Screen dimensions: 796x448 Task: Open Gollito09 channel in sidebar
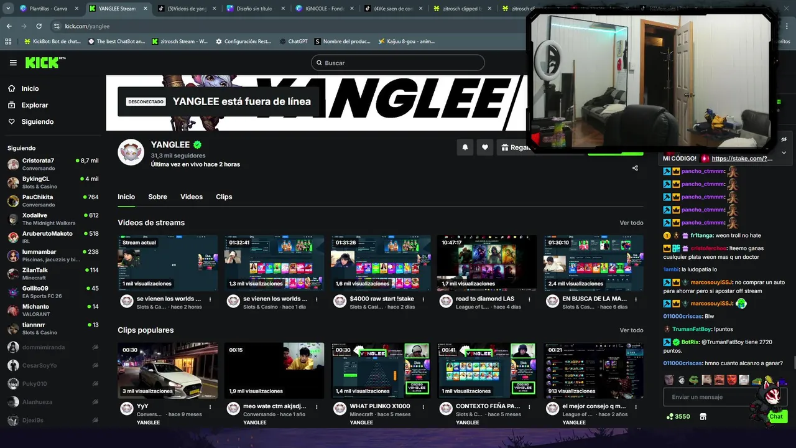tap(53, 292)
